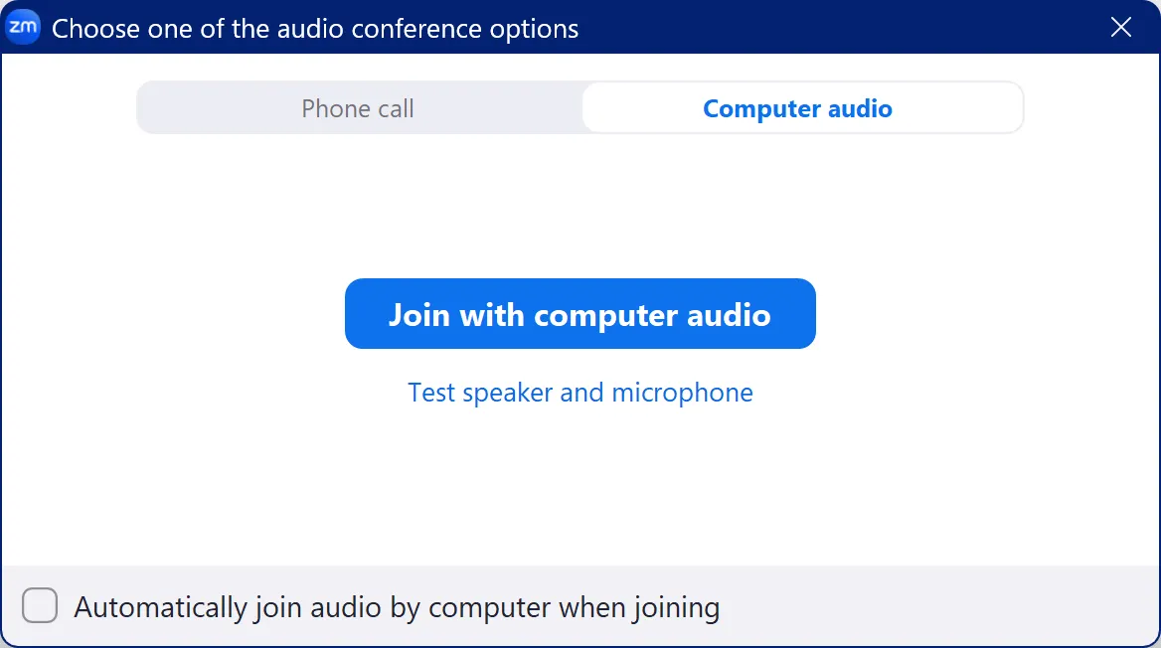
Task: Click the blue 'zm' app icon
Action: click(23, 28)
